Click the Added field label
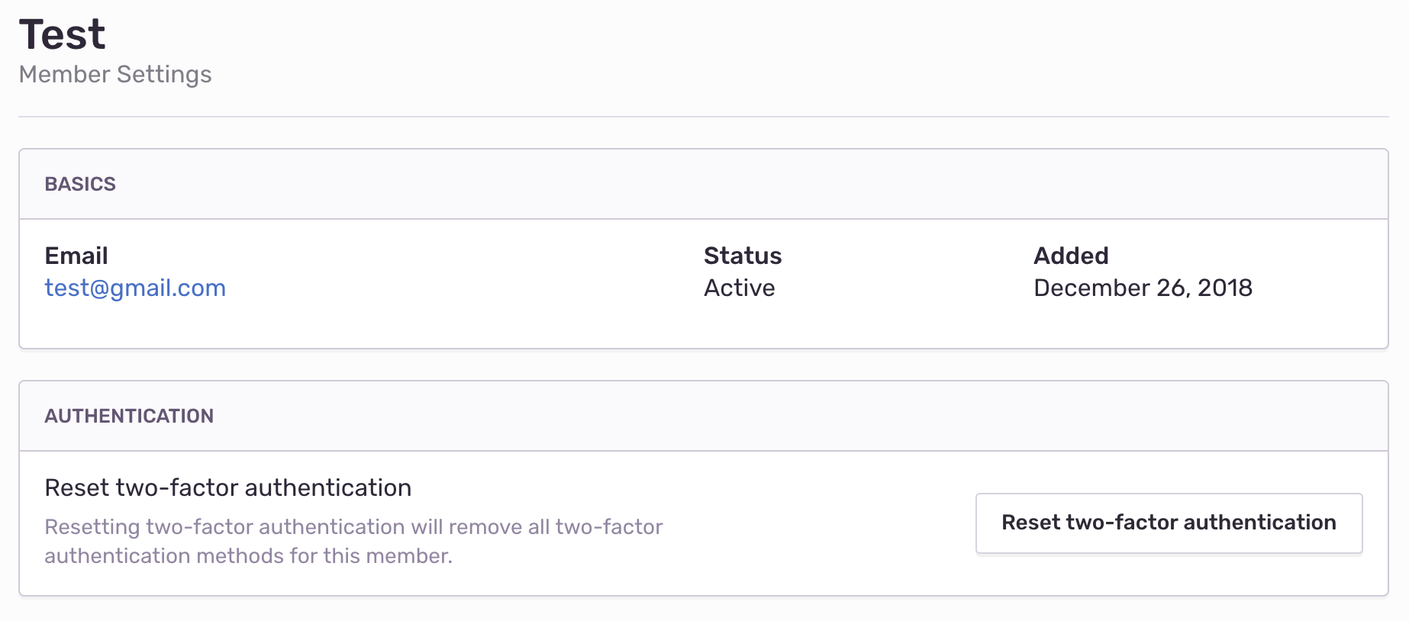1409x621 pixels. click(x=1071, y=256)
